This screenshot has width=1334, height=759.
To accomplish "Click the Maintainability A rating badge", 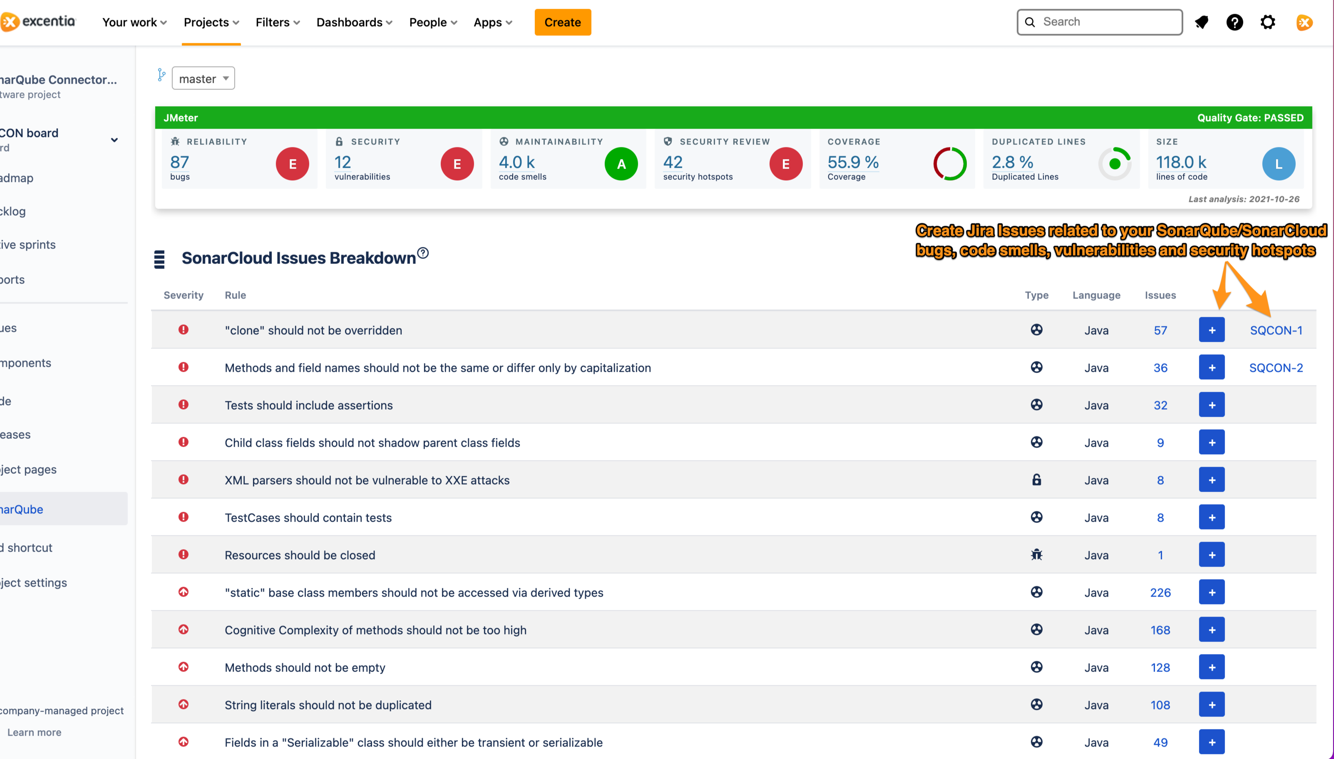I will [621, 164].
